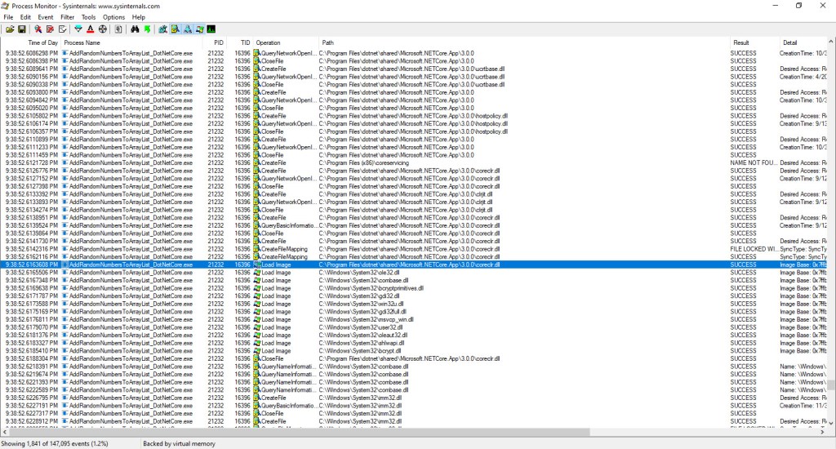Click the Open log file icon
Screen dimensions: 836x449
click(x=10, y=29)
